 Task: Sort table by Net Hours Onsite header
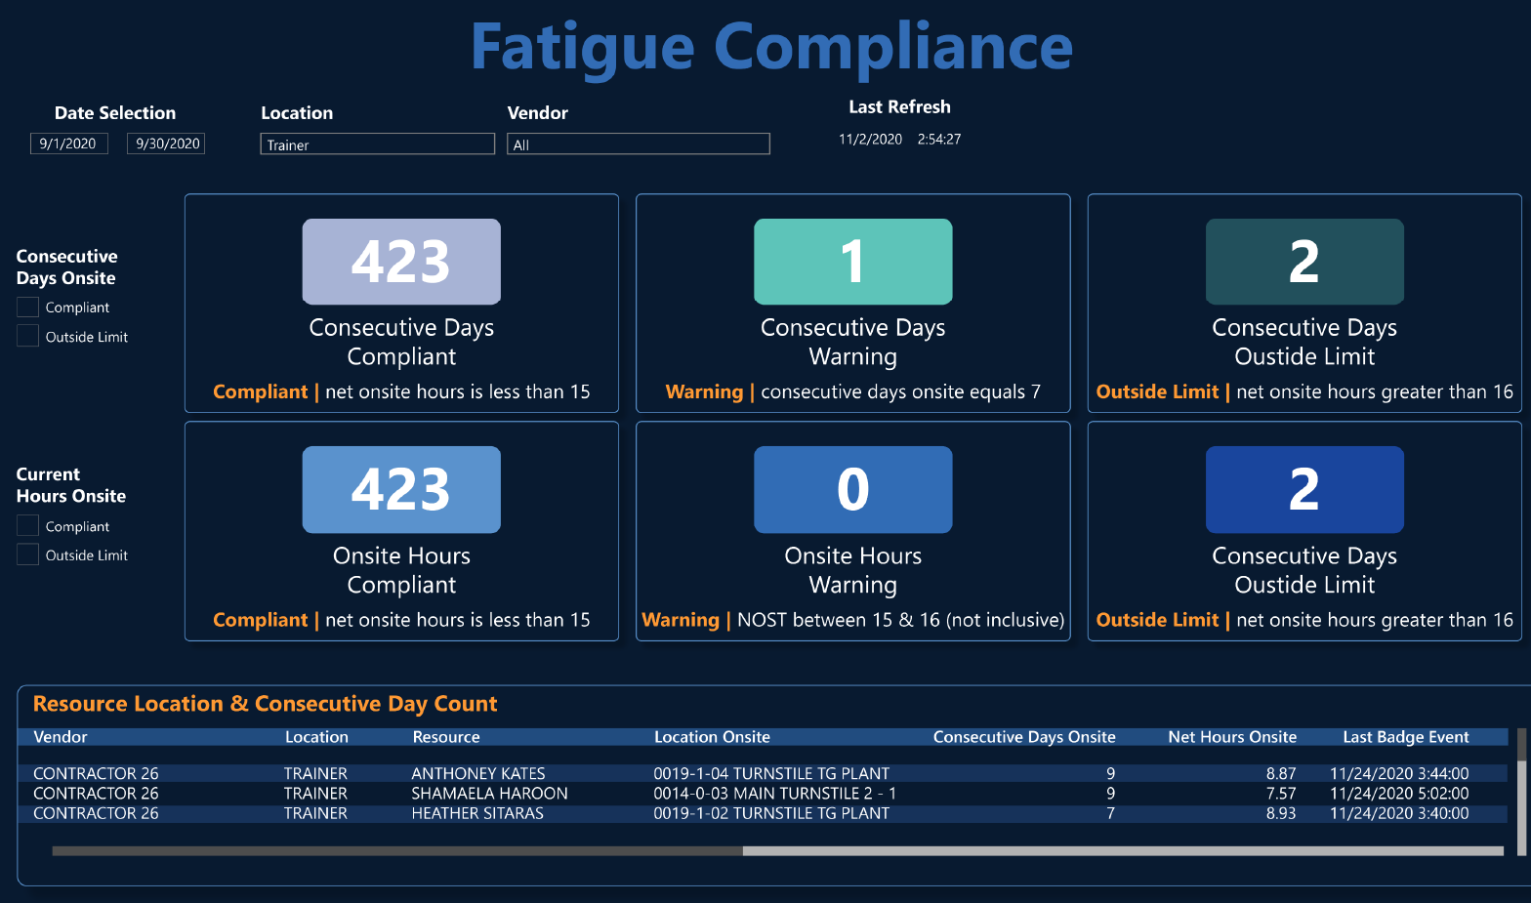(1232, 737)
